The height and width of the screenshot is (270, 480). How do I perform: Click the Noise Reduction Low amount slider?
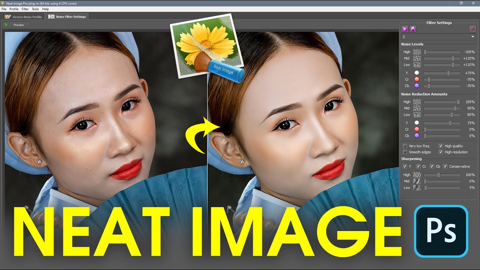pyautogui.click(x=442, y=115)
